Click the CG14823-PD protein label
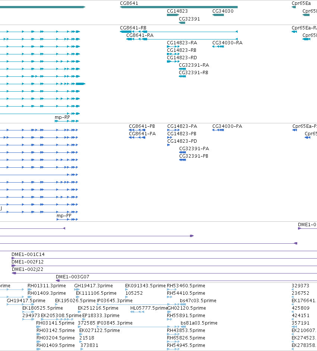Viewport: 317px width, 351px height. pos(182,141)
